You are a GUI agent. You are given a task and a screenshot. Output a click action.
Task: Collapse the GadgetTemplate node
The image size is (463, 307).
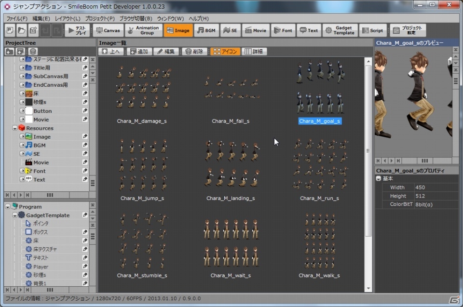point(15,215)
